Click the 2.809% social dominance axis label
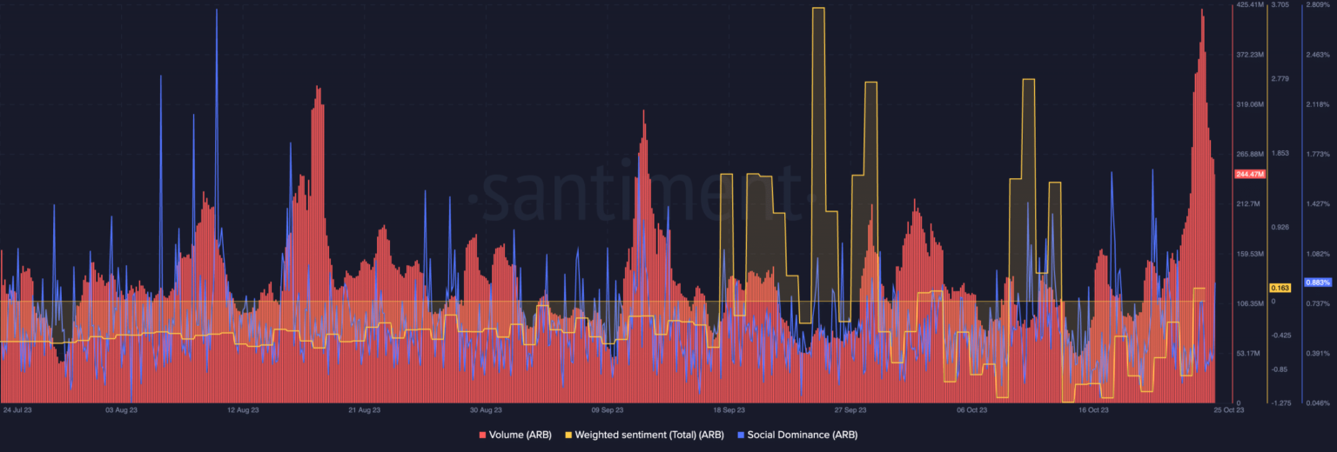The width and height of the screenshot is (1337, 452). [1318, 5]
